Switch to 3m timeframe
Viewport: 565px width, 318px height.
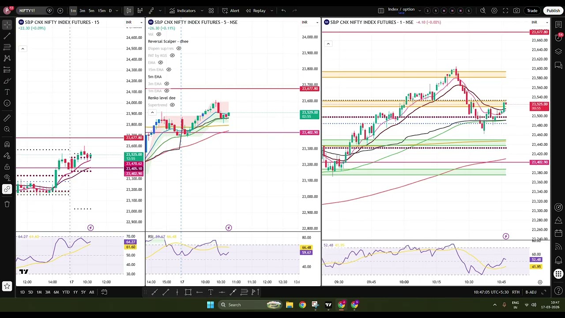coord(82,11)
